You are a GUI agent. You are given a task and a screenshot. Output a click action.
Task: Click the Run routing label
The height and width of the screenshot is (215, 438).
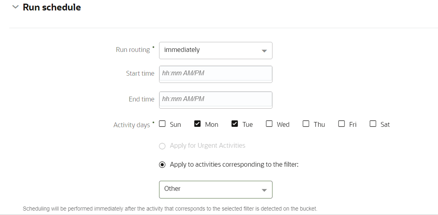tap(133, 50)
